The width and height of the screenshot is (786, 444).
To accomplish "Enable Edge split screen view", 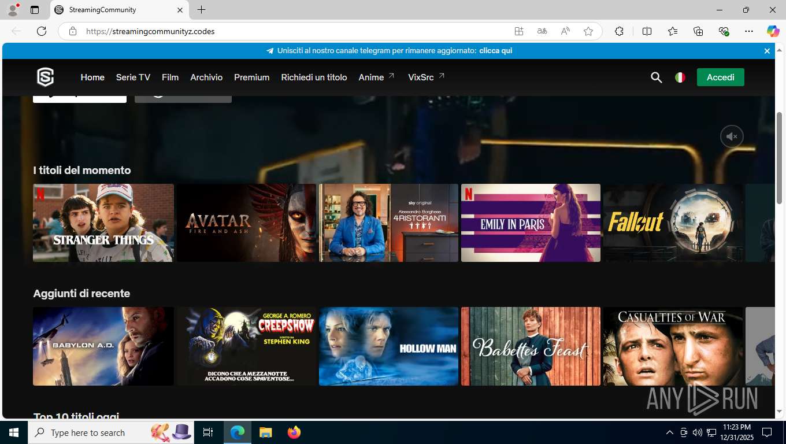I will click(x=647, y=31).
